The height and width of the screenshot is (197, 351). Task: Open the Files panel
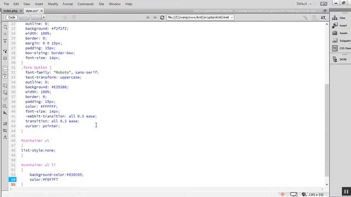pos(339,18)
